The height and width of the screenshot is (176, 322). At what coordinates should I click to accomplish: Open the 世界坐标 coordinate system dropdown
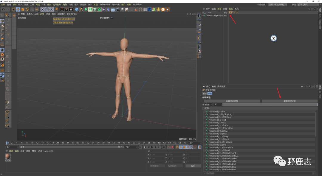[157, 166]
